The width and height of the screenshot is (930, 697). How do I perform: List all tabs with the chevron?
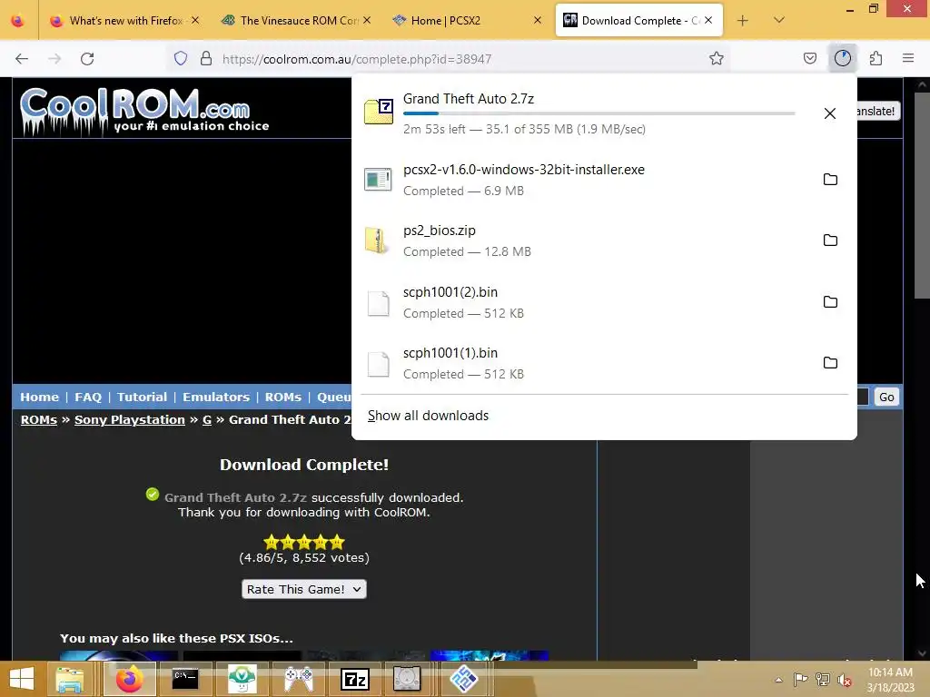pos(779,20)
